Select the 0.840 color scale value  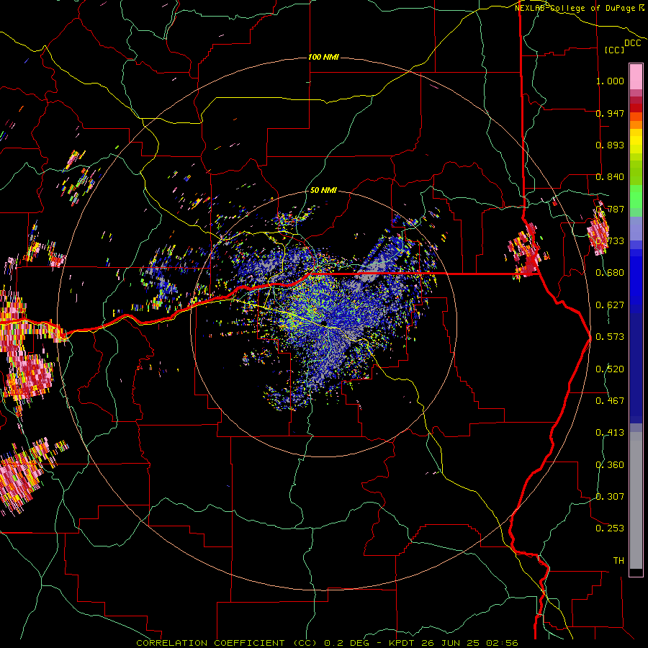pyautogui.click(x=610, y=177)
